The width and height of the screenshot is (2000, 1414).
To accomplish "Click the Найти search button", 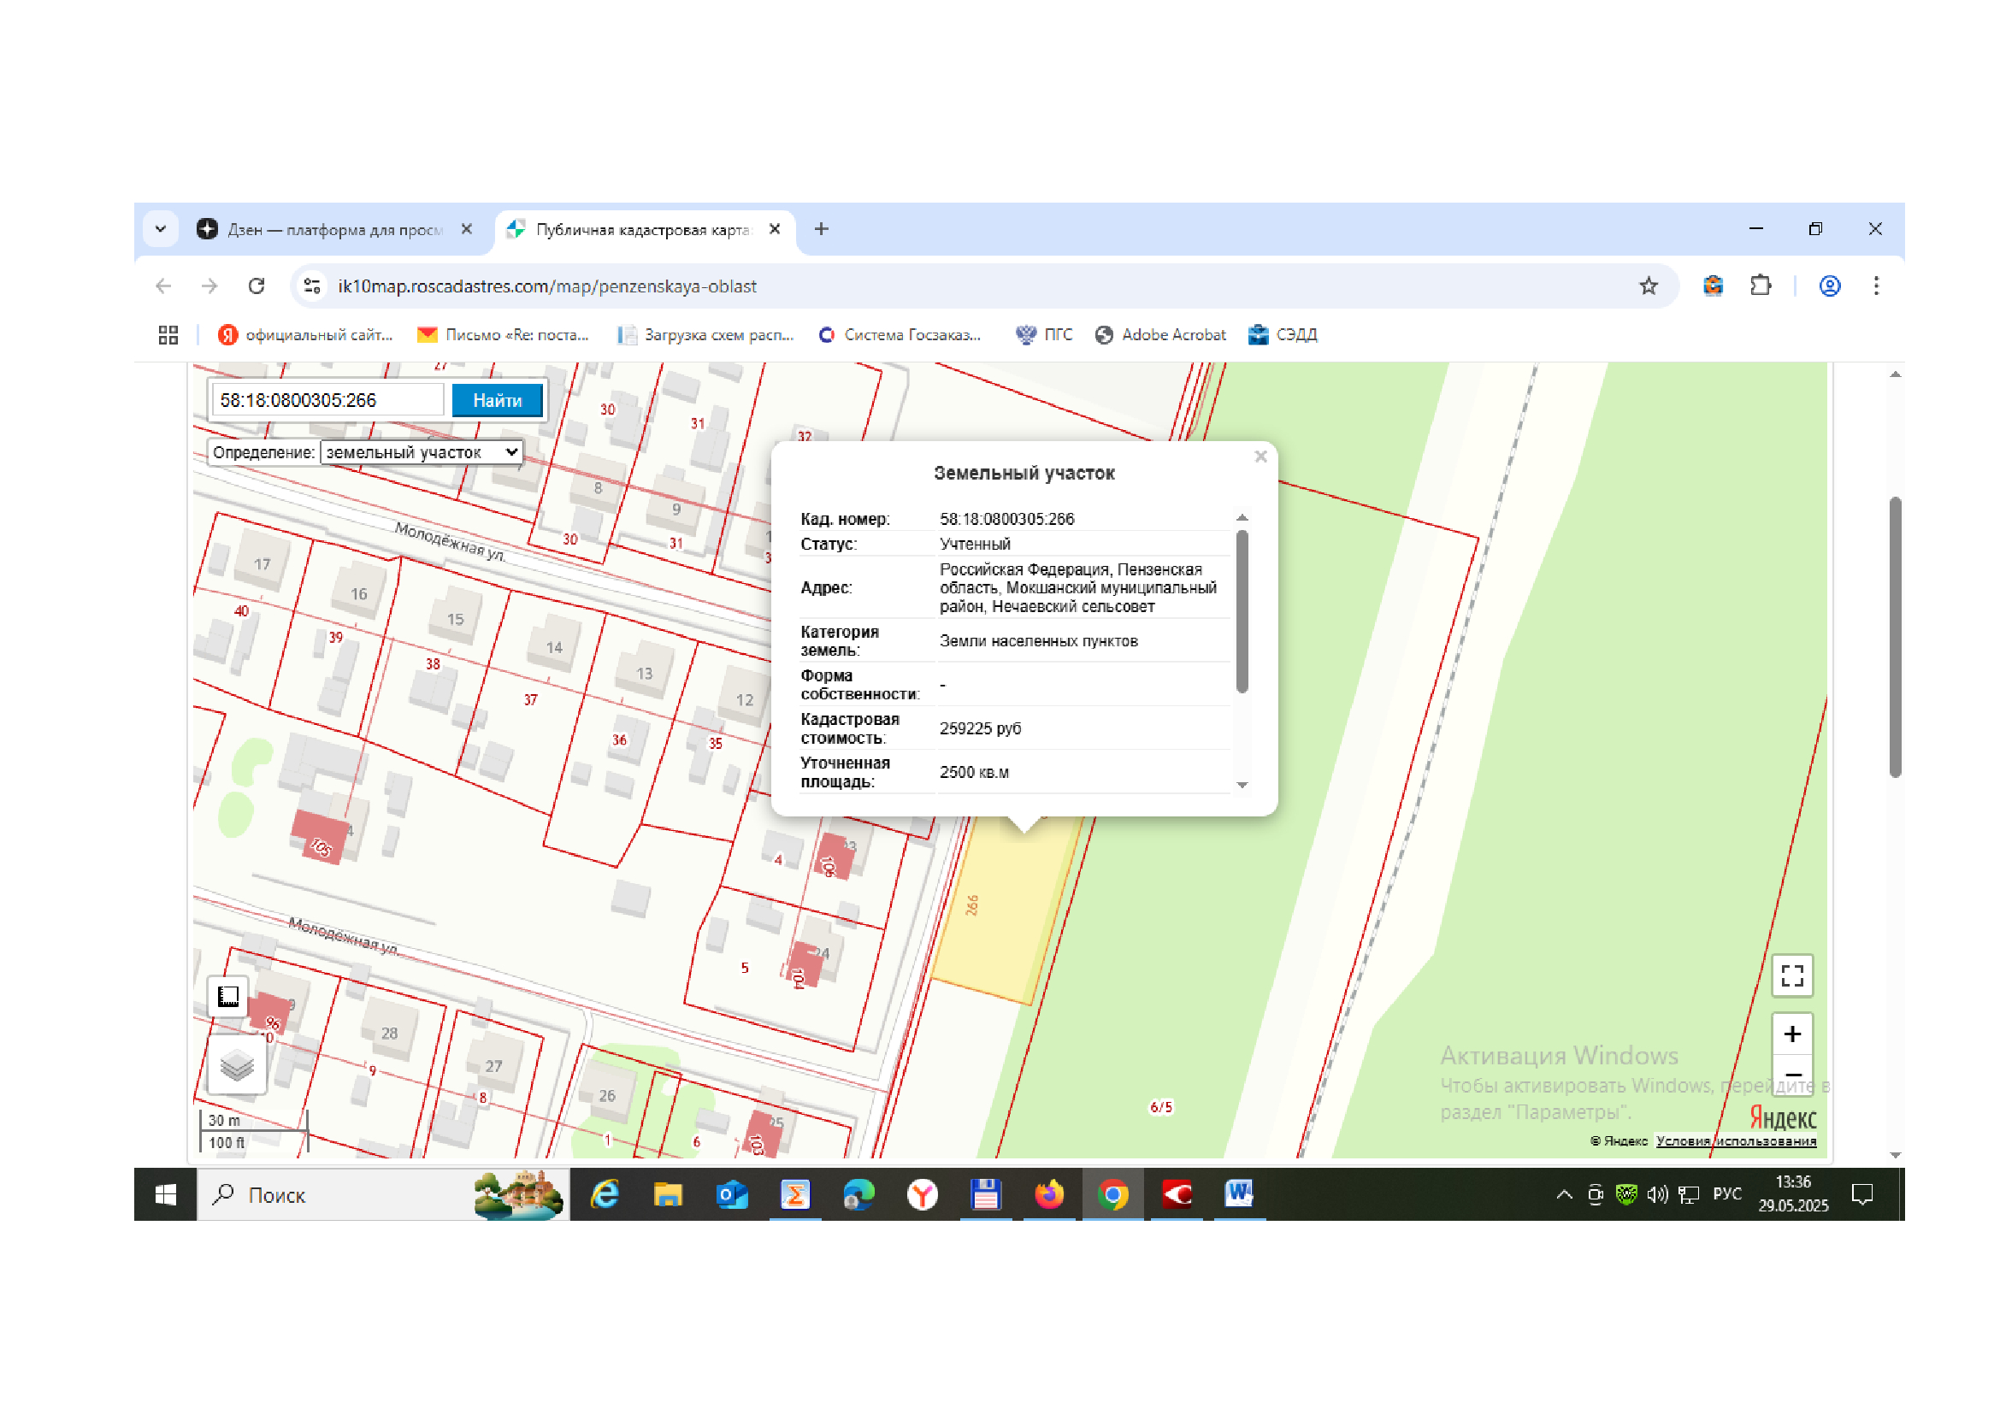I will [497, 400].
